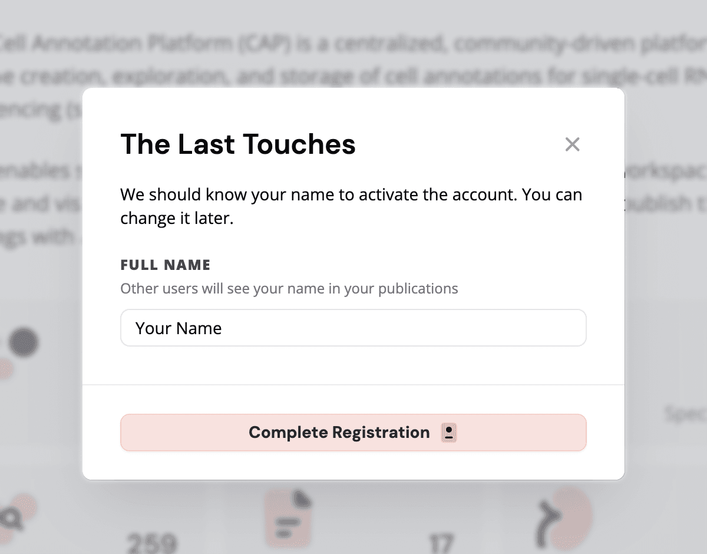Viewport: 707px width, 554px height.
Task: Click inside the Your Name input field
Action: 353,328
